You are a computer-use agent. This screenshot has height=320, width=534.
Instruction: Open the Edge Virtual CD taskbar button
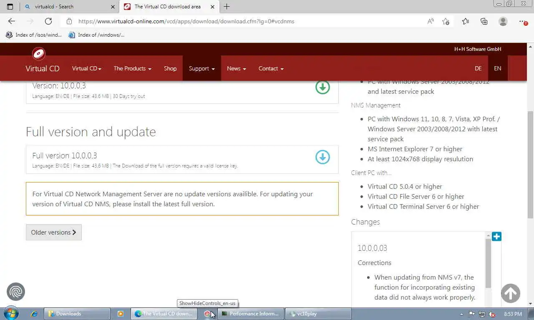pos(164,314)
